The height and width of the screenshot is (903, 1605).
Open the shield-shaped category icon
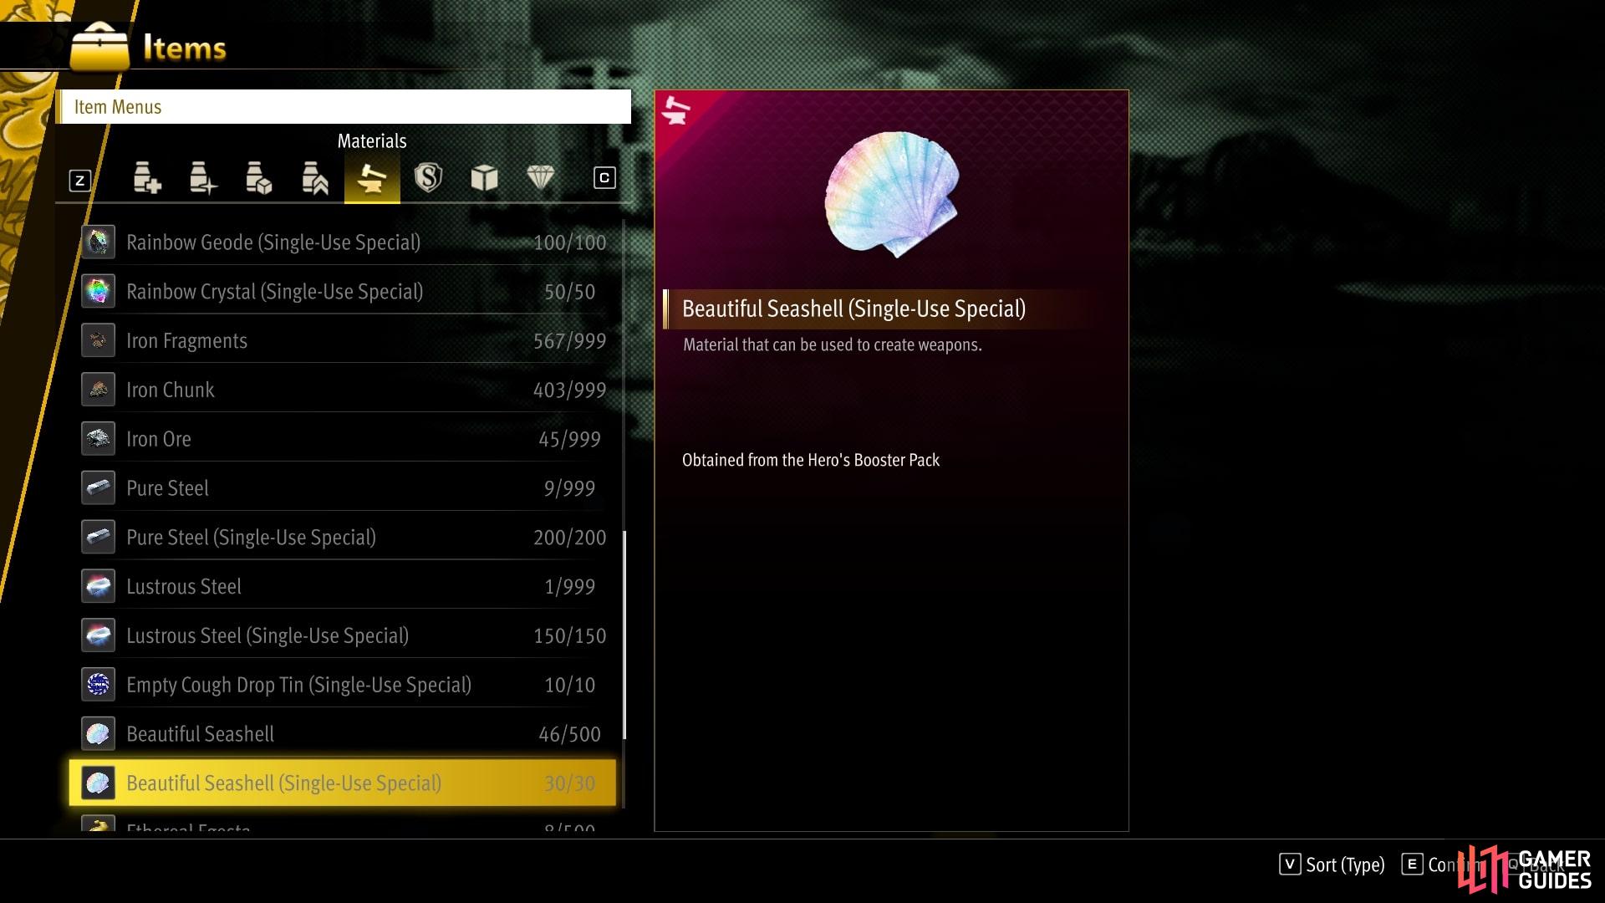pos(428,177)
